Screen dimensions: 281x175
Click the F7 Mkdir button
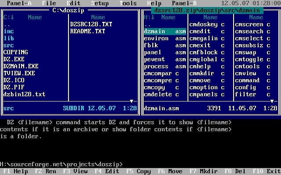click(203, 171)
